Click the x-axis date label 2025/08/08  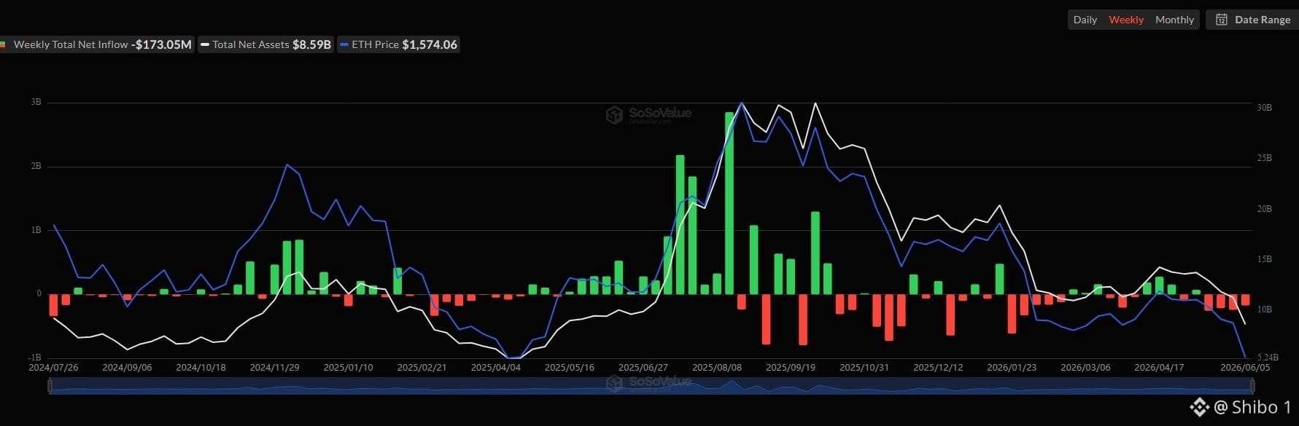[716, 368]
